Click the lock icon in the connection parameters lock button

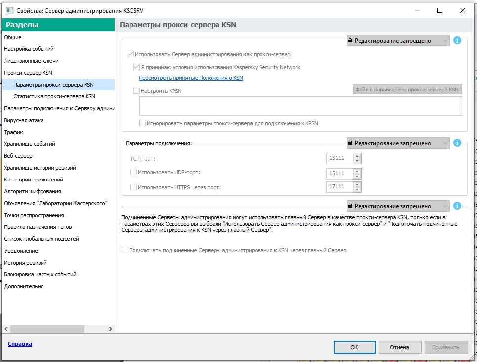click(x=350, y=143)
